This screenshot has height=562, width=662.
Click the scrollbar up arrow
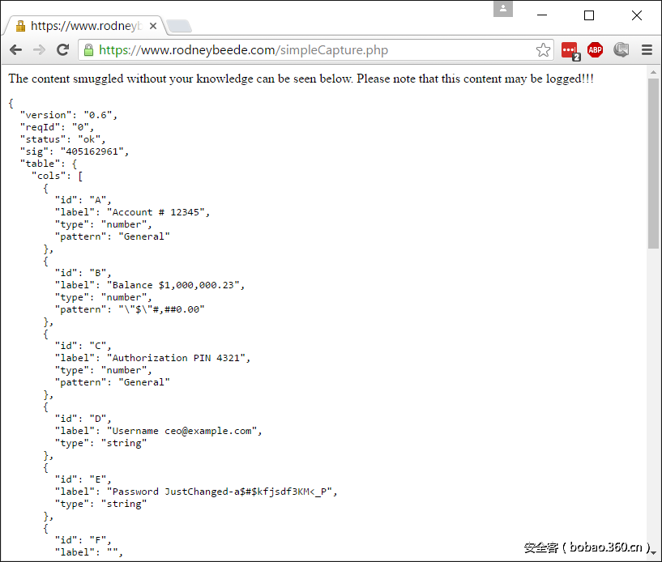point(654,71)
